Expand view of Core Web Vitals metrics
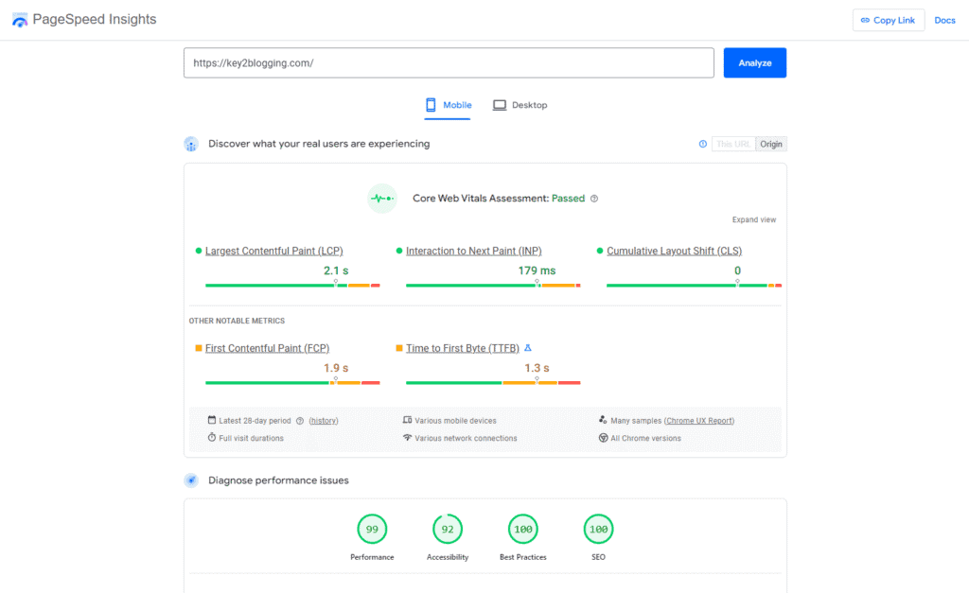This screenshot has width=969, height=593. (753, 219)
